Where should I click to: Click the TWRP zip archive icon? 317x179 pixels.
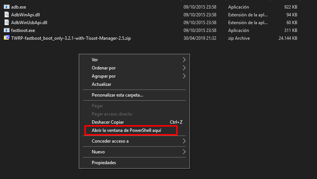point(6,38)
